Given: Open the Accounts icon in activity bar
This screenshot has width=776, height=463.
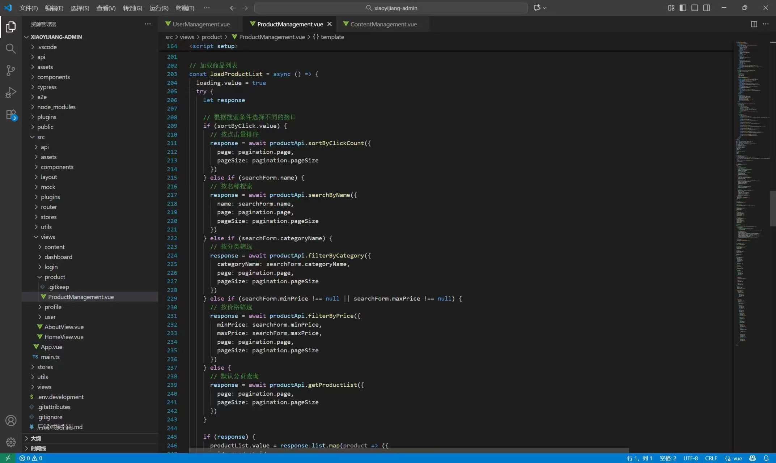Looking at the screenshot, I should 10,420.
